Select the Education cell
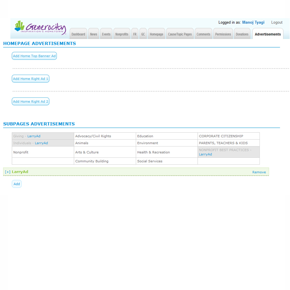This screenshot has width=290, height=290. (x=167, y=136)
